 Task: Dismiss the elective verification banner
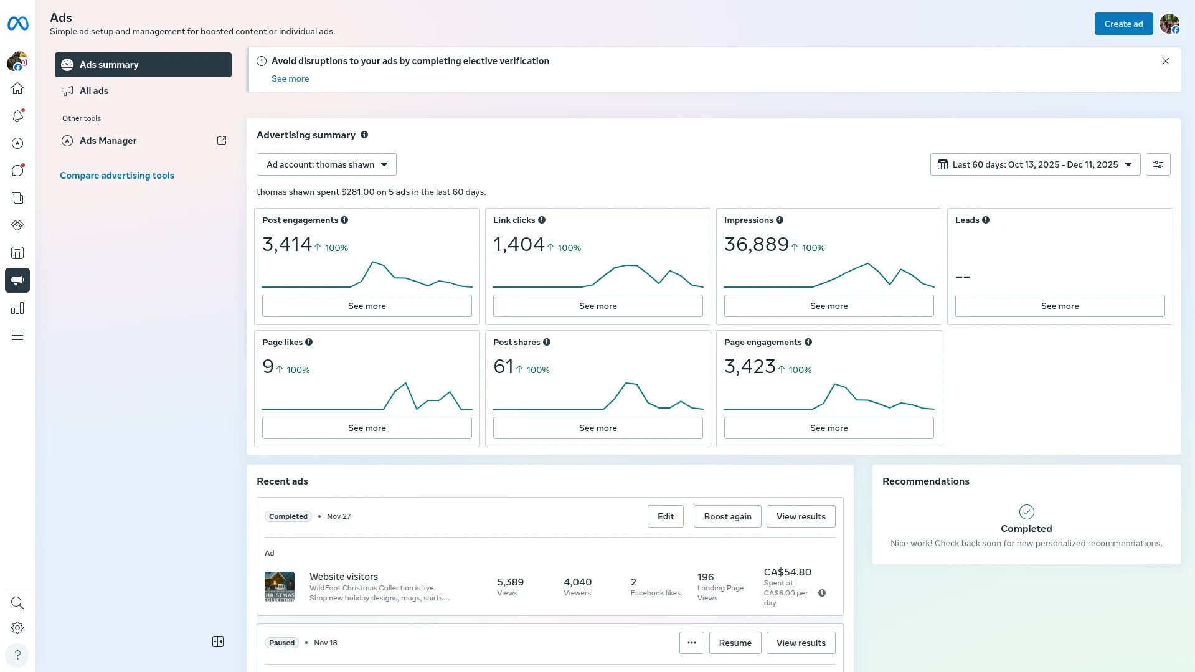(1165, 61)
